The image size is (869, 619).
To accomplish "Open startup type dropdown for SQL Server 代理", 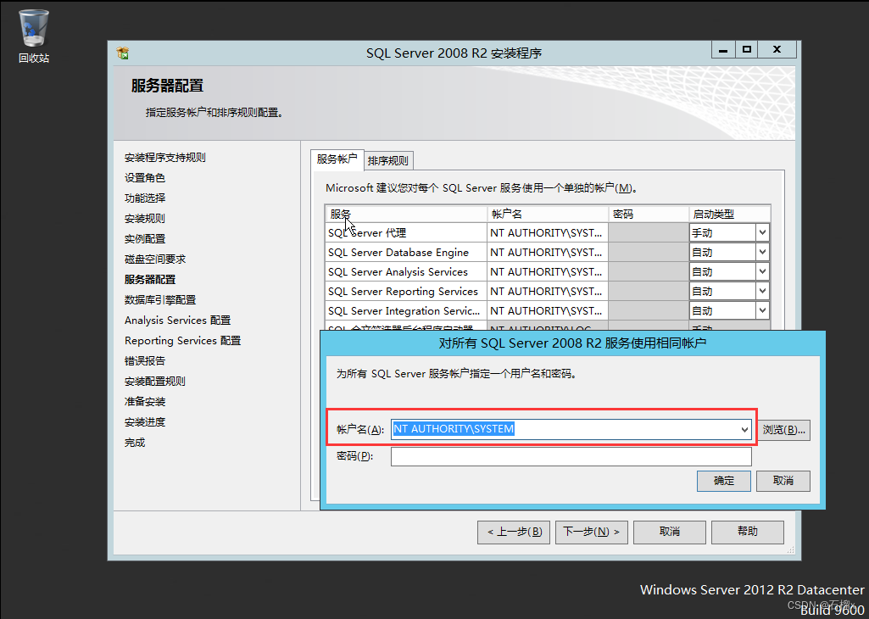I will pyautogui.click(x=762, y=232).
